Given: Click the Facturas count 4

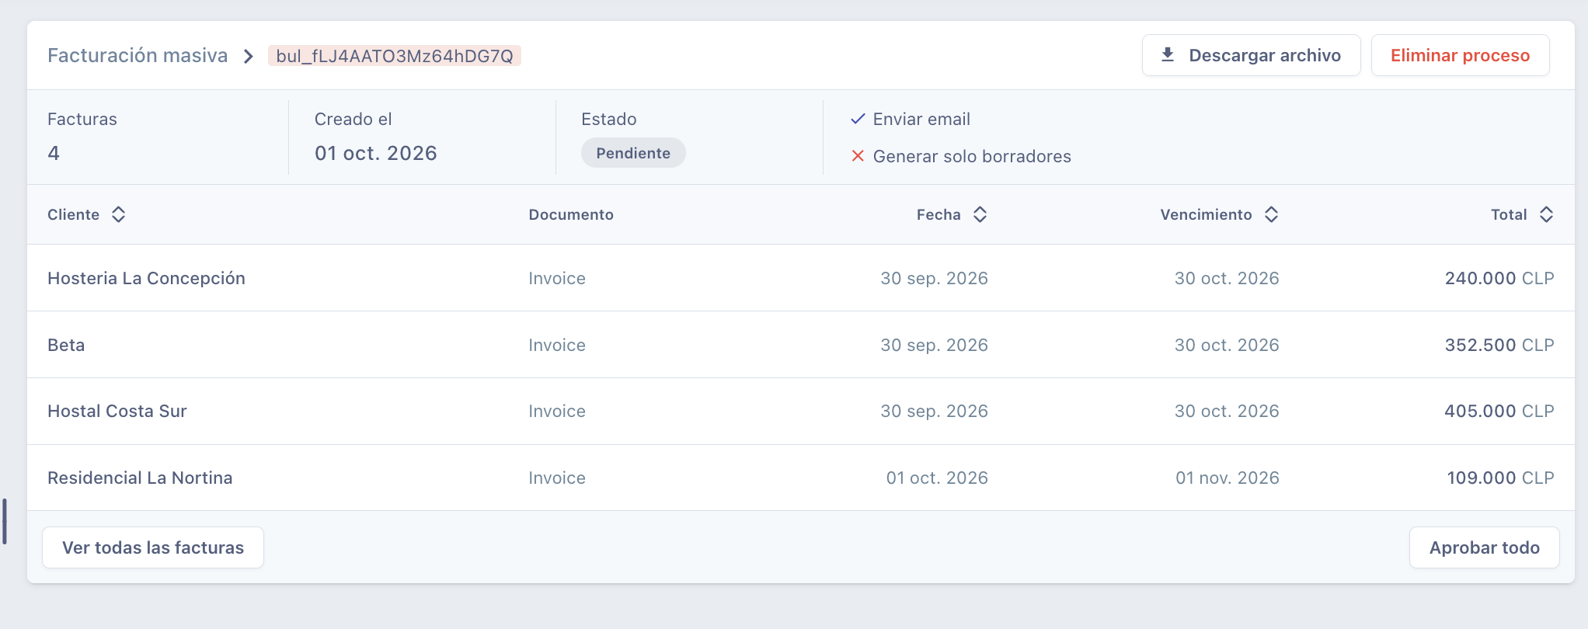Looking at the screenshot, I should [x=54, y=153].
